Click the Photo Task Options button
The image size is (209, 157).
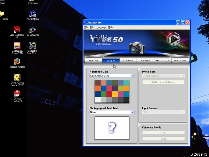(163, 82)
